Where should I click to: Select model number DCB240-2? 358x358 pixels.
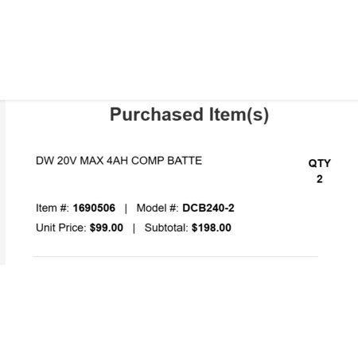(x=208, y=208)
